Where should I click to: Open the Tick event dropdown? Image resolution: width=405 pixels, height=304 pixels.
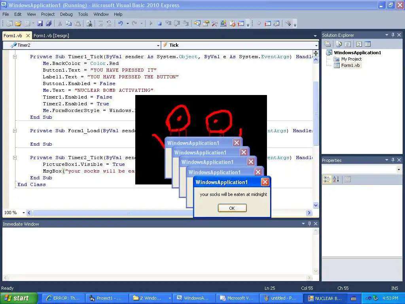(316, 45)
